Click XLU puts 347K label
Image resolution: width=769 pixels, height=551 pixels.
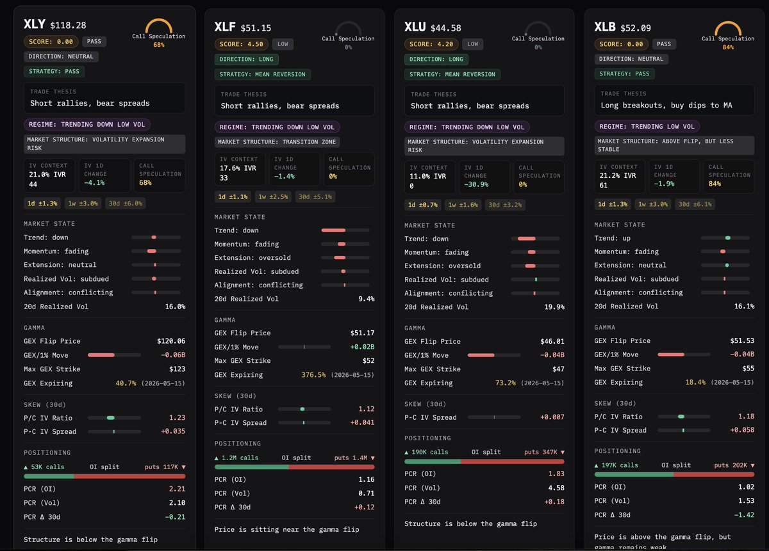tap(545, 452)
